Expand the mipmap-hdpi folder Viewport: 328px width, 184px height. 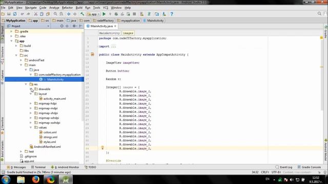click(31, 103)
